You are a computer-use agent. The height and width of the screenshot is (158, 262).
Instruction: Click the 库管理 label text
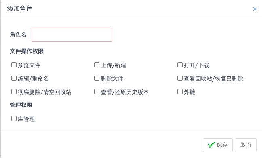[26, 119]
